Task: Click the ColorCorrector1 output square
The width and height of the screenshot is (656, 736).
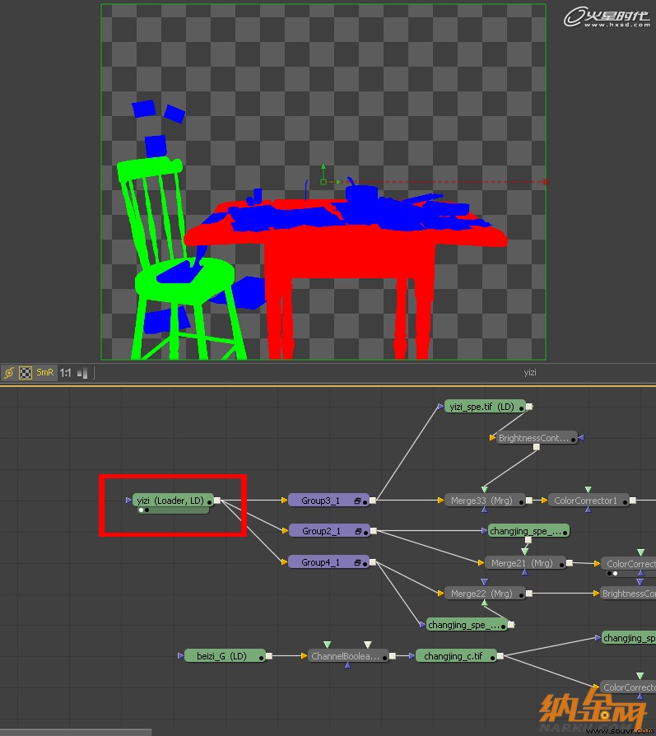Action: coord(632,501)
